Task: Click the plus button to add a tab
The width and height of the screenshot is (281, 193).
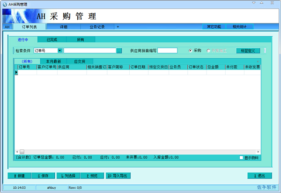Action: 118,27
